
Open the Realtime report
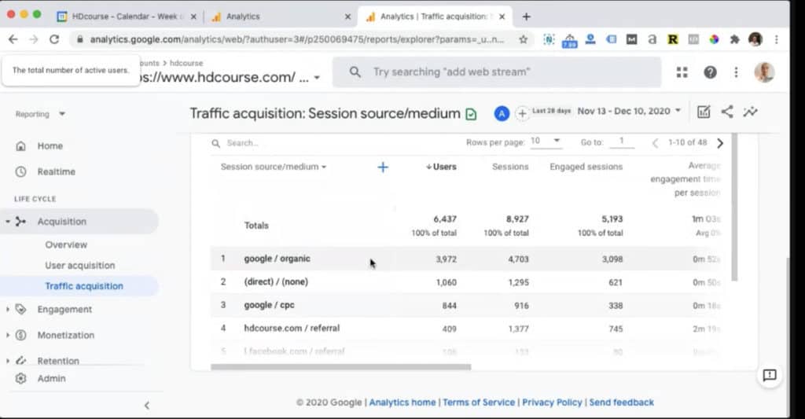click(x=57, y=172)
